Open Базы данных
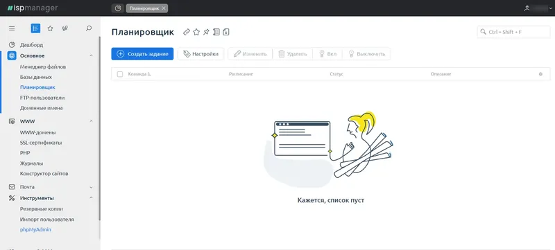 pos(36,77)
